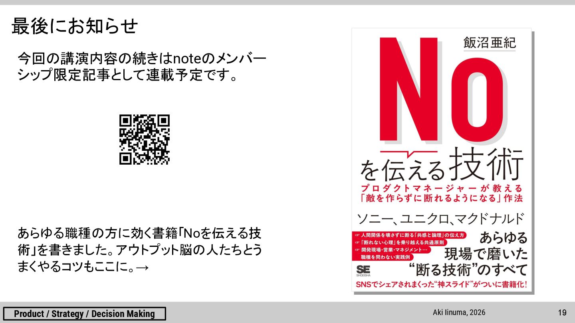Click the paragraph starting with あらゆる職種の方に
The height and width of the screenshot is (323, 575).
point(140,250)
